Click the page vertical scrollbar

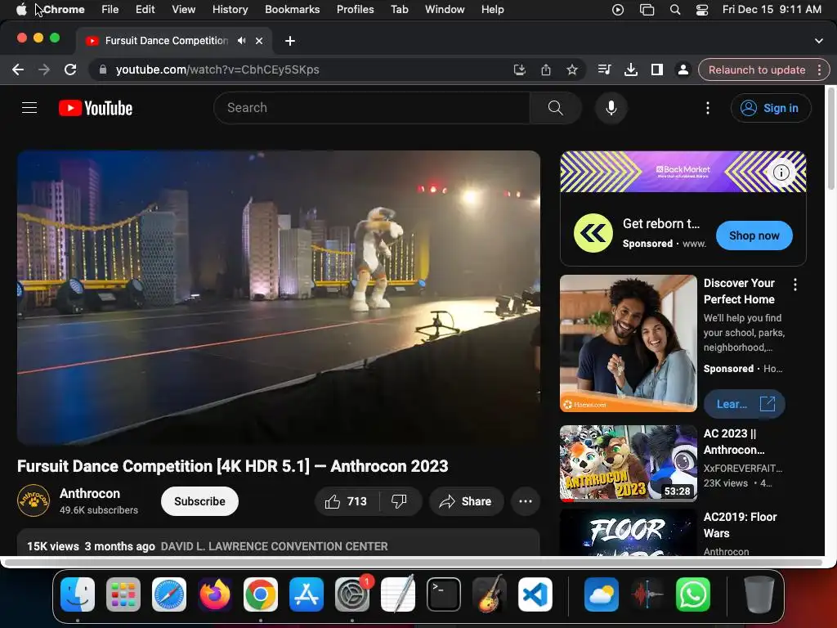tap(830, 139)
